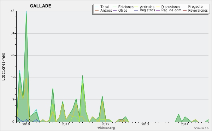Select the Reversiones legend entry
This screenshot has width=212, height=131.
[x=198, y=10]
